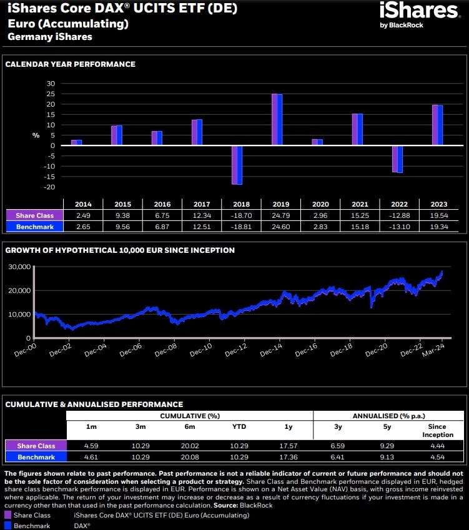
Task: Click the 10,000 label on the growth chart axis
Action: click(x=19, y=315)
